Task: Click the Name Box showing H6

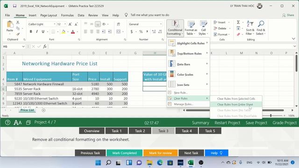Action: pos(14,46)
